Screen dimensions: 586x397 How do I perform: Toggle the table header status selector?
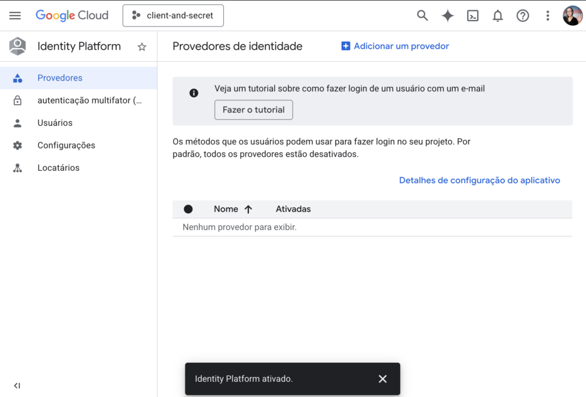coord(188,209)
